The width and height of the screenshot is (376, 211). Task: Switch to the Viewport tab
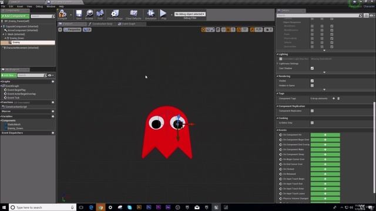68,24
